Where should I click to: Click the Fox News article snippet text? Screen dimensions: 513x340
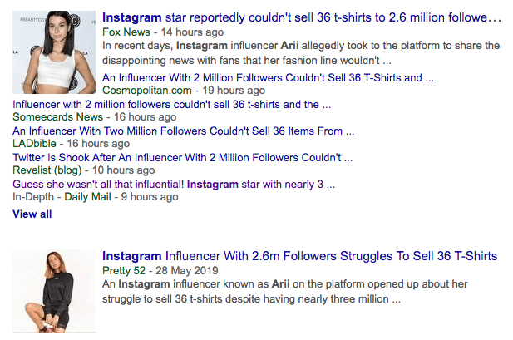click(x=301, y=52)
